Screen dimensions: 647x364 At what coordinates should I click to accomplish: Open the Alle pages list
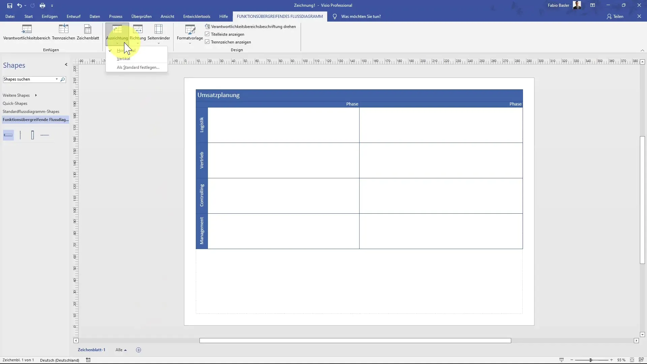[x=121, y=350]
